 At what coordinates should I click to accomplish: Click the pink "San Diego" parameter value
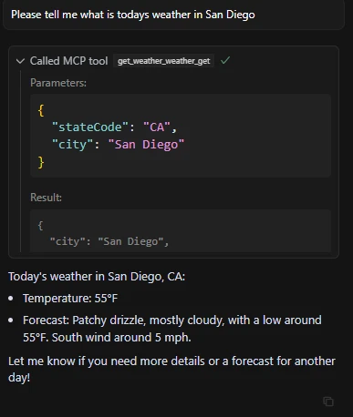tap(146, 145)
